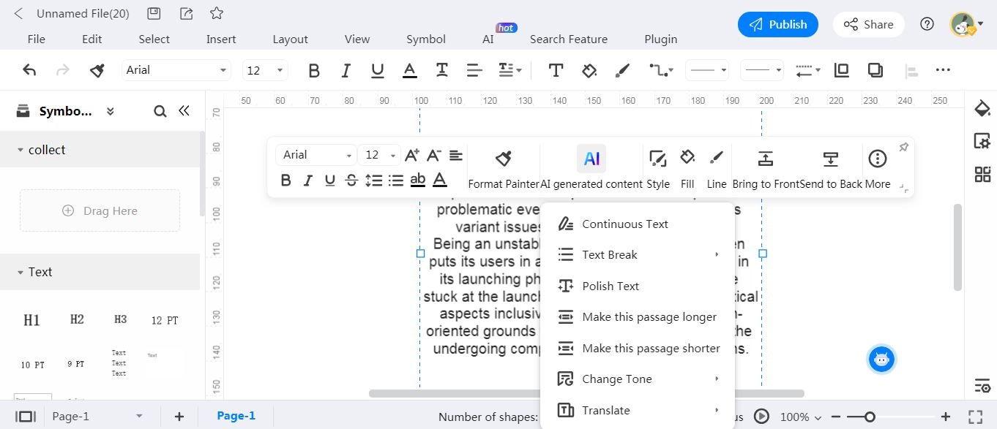Decrease font size in floating toolbar
Image resolution: width=997 pixels, height=429 pixels.
click(x=434, y=155)
